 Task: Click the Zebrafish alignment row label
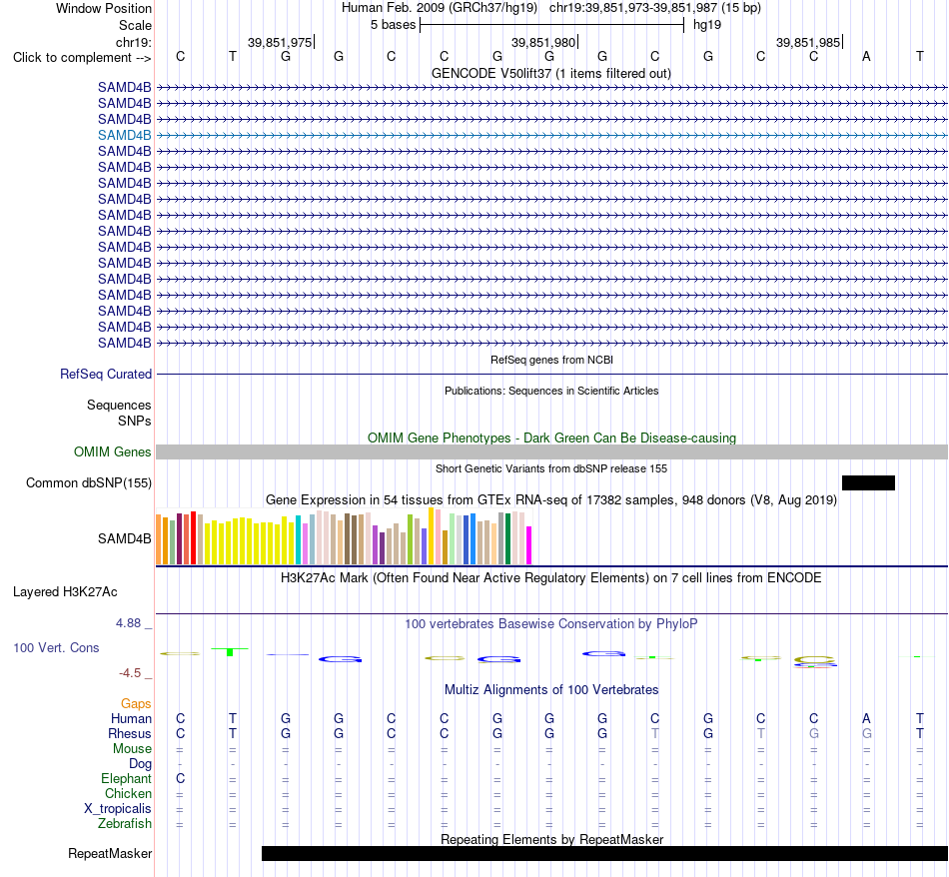[x=125, y=824]
